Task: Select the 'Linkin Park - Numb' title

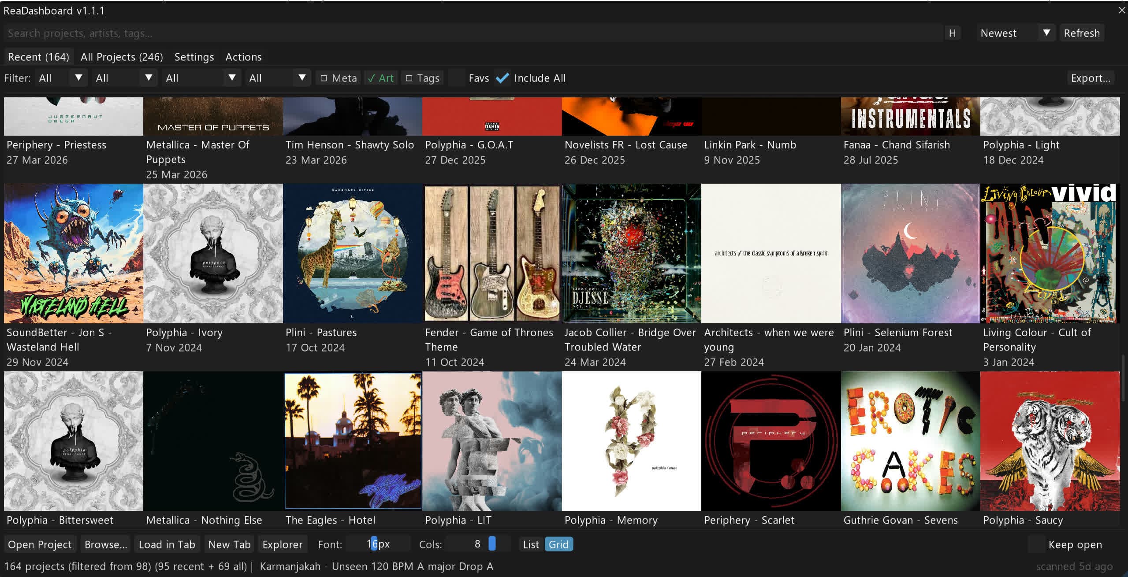Action: pyautogui.click(x=750, y=145)
